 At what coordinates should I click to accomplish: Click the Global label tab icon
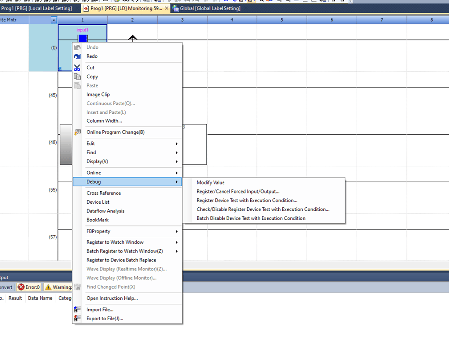point(175,8)
